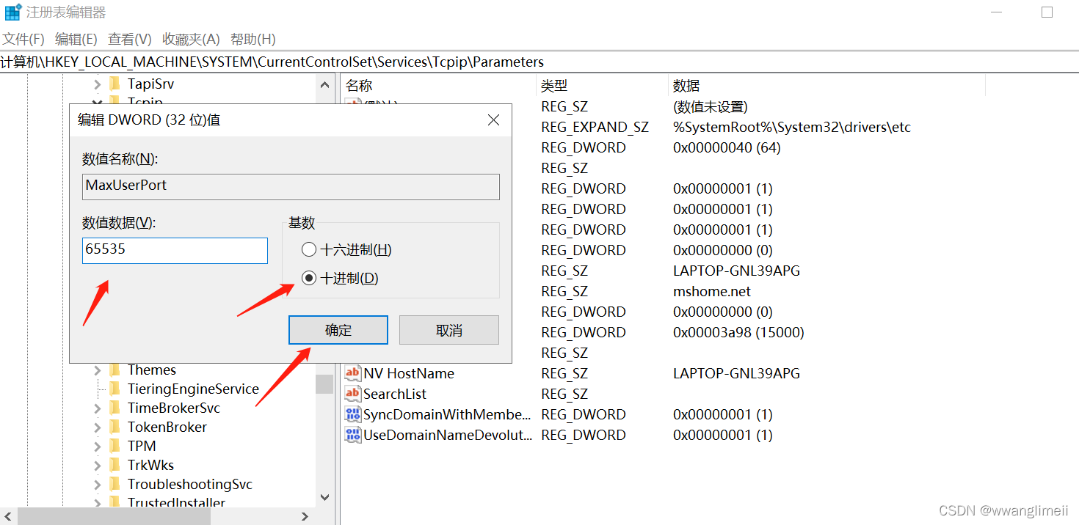Confirm with the 确定 button

pos(338,330)
